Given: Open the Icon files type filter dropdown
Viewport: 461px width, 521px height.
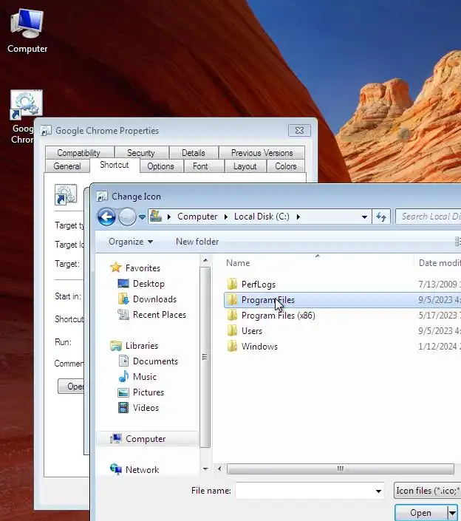Looking at the screenshot, I should point(427,491).
